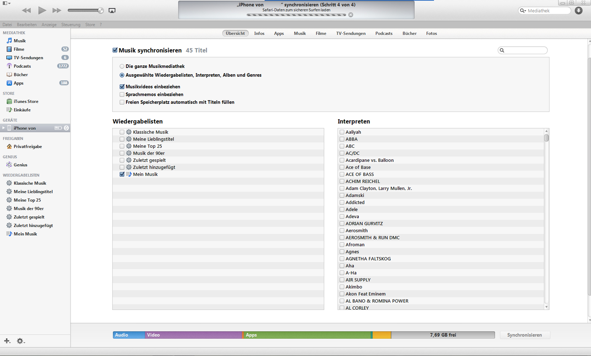This screenshot has width=591, height=356.
Task: Switch to the Musik tab
Action: pos(300,33)
